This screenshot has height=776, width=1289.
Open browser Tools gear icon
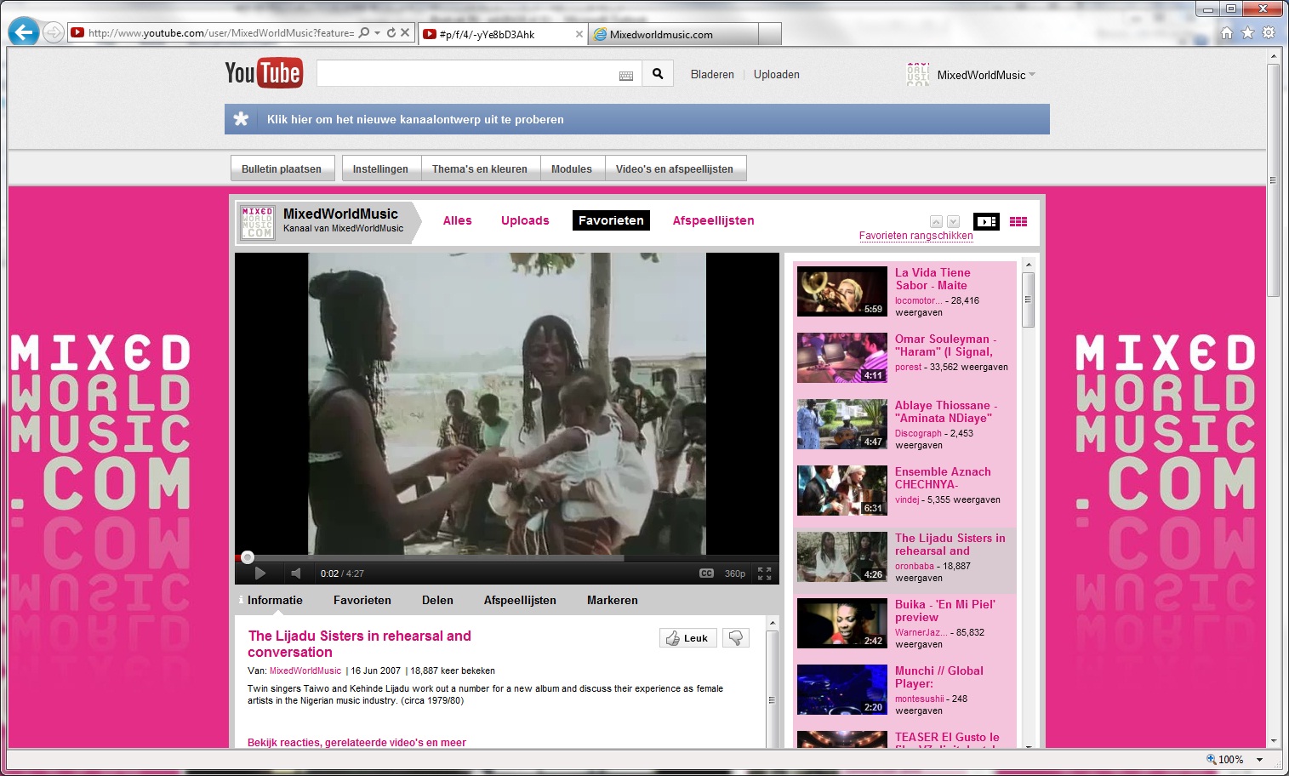tap(1269, 32)
